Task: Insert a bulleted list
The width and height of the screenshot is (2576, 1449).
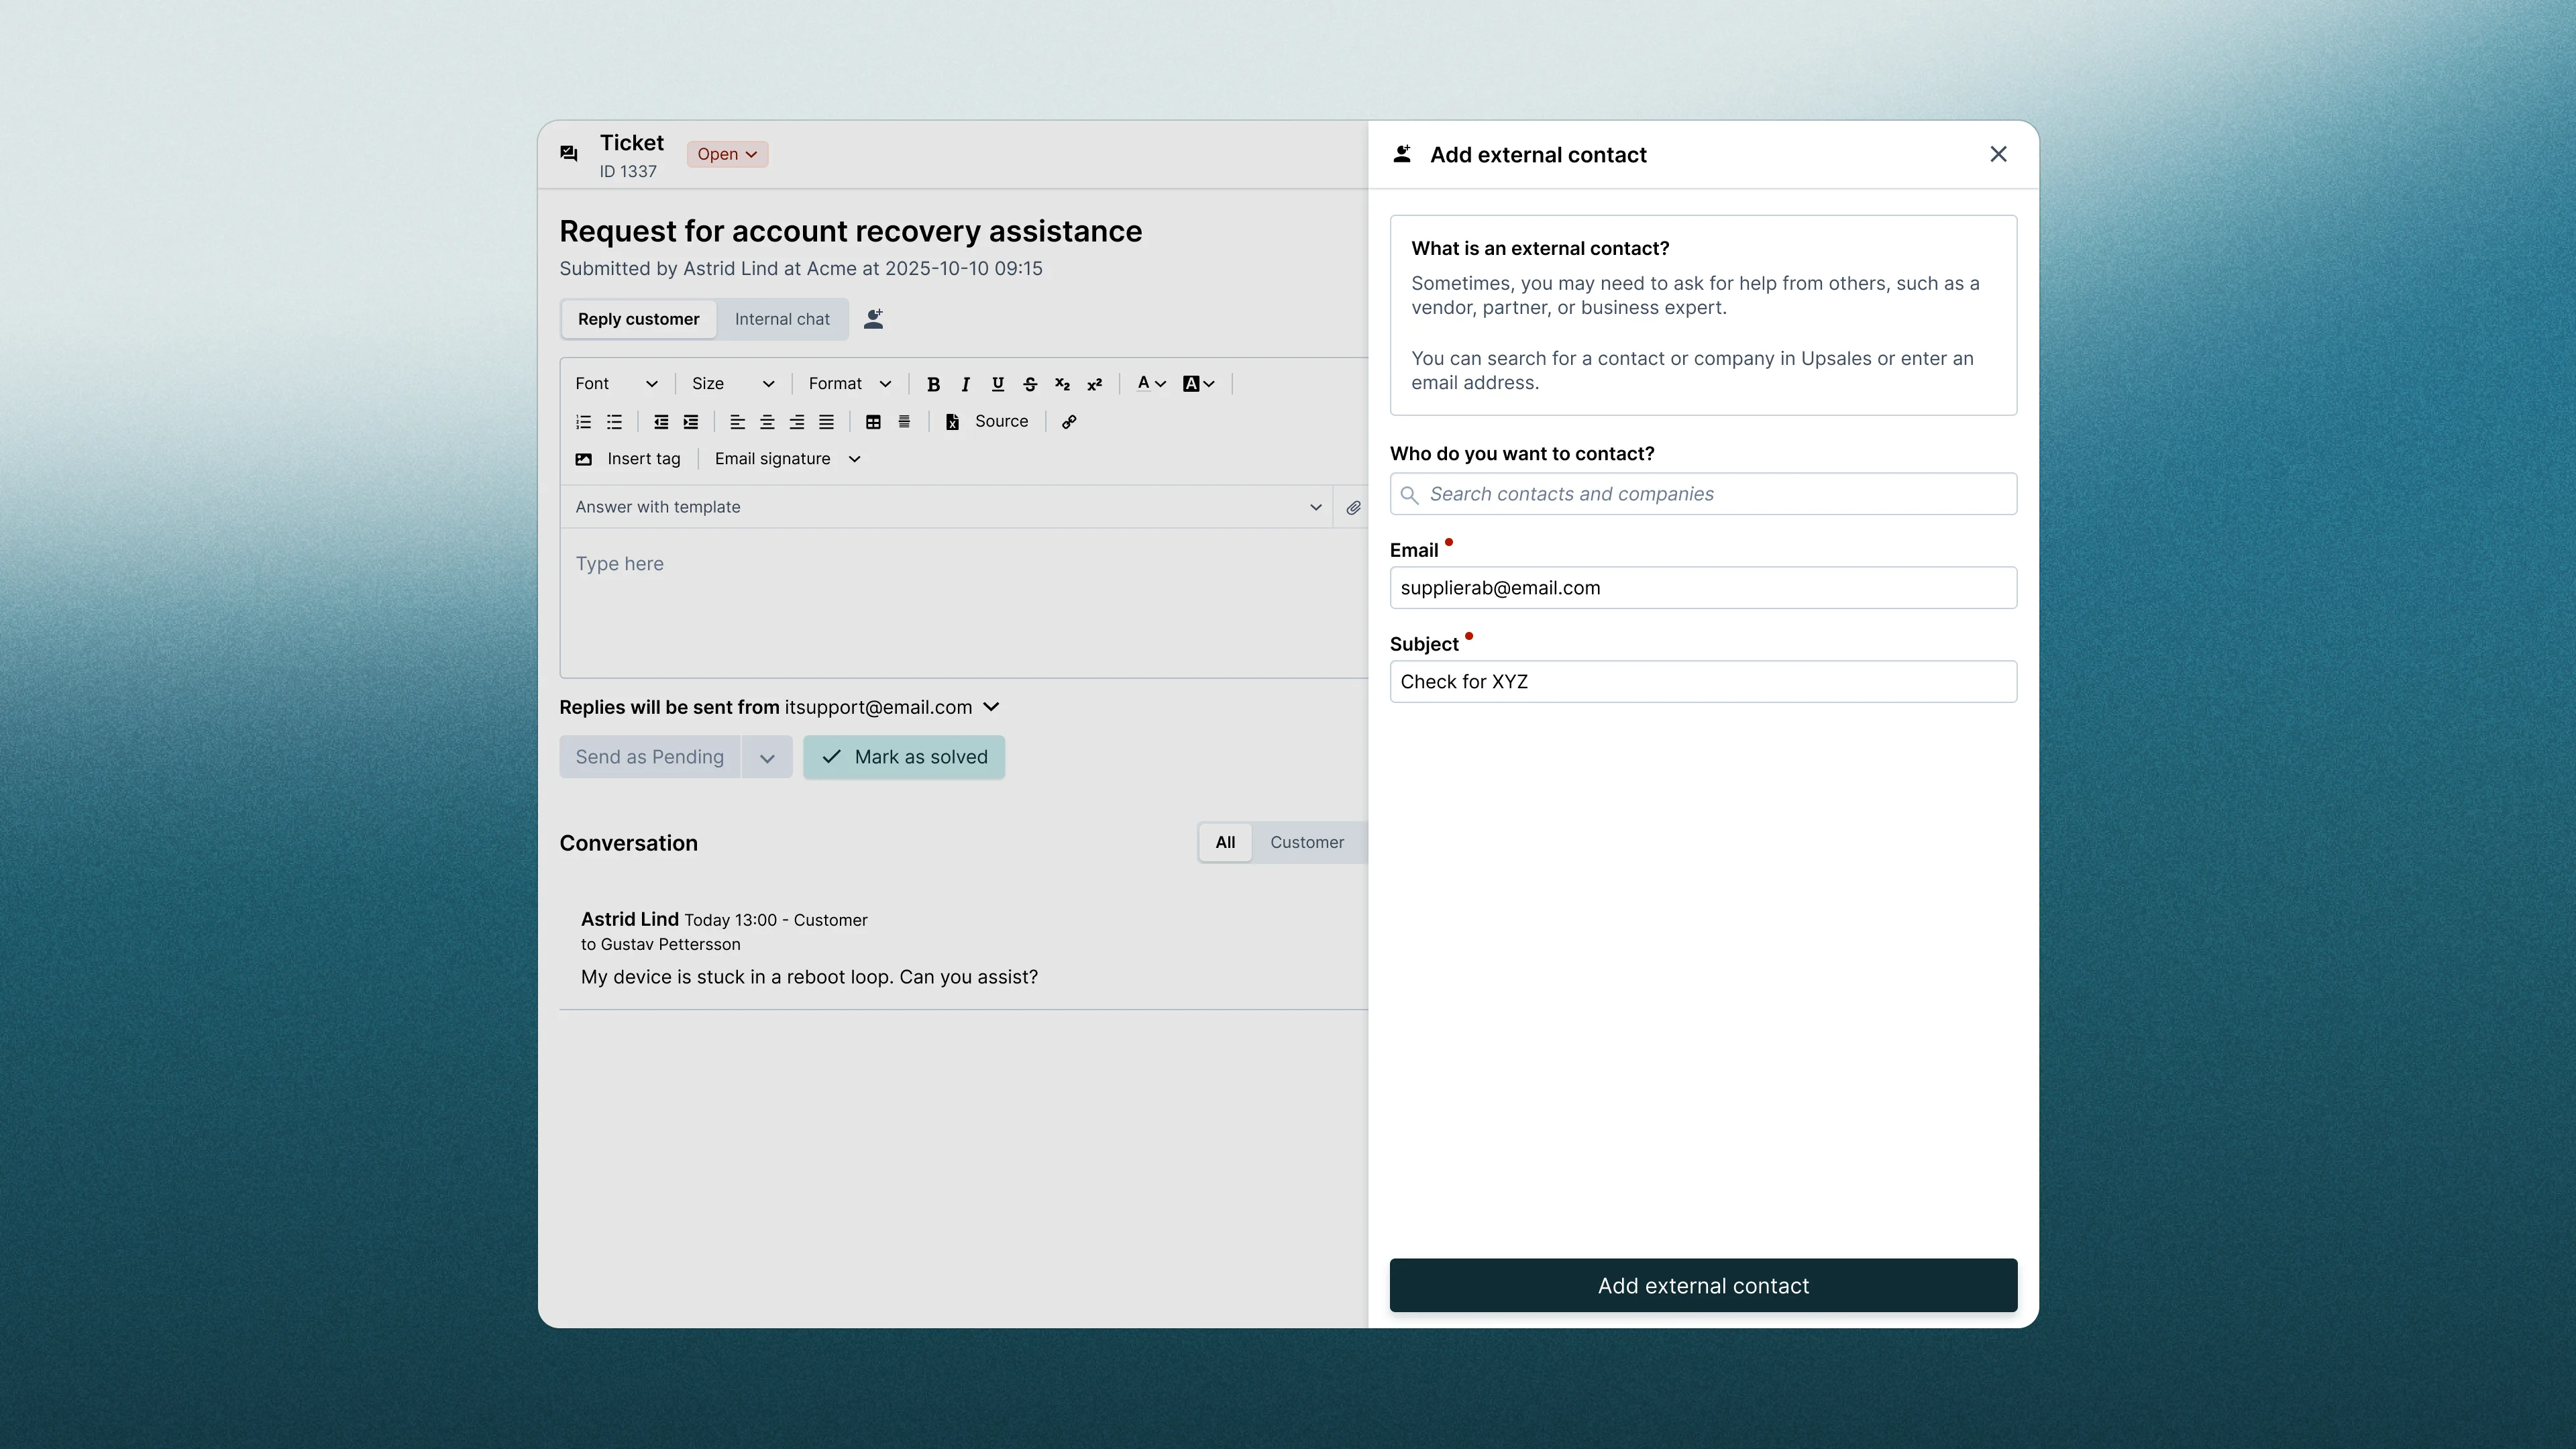Action: pos(614,422)
